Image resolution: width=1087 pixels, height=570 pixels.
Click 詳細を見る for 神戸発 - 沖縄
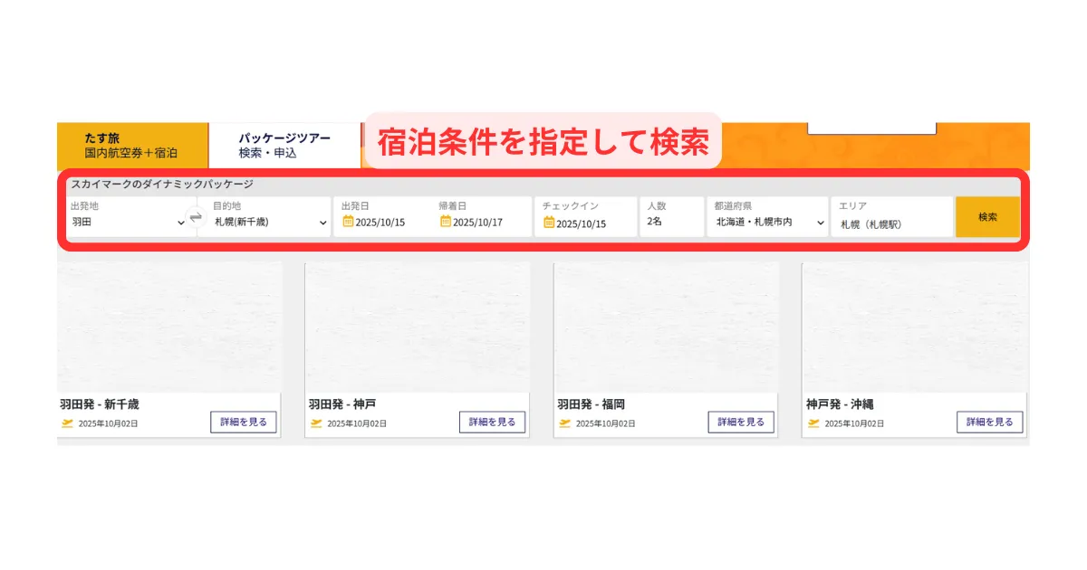[x=990, y=423]
